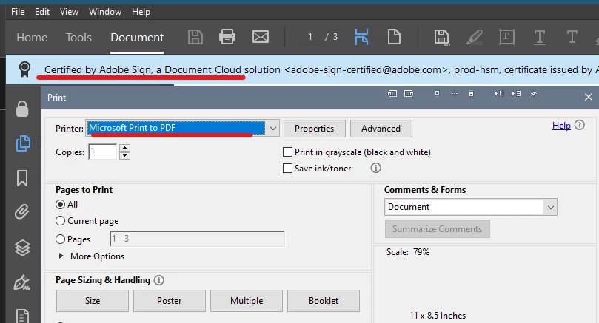599x323 pixels.
Task: Open the Window menu
Action: point(105,12)
